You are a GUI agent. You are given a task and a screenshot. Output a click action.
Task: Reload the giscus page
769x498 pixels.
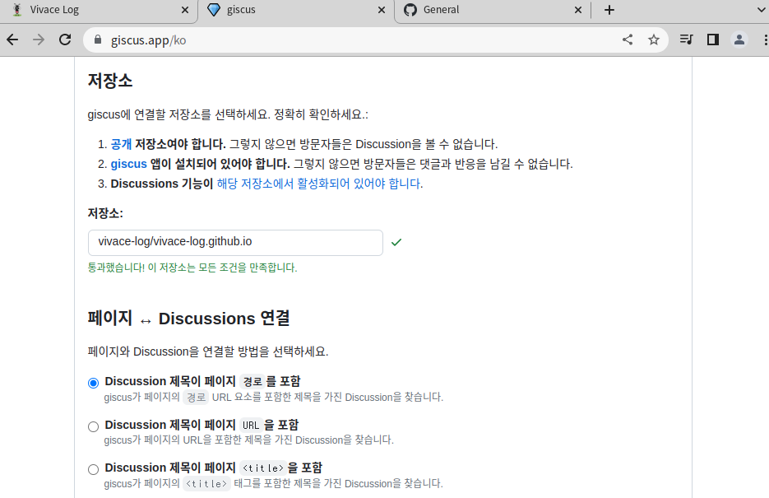coord(65,40)
